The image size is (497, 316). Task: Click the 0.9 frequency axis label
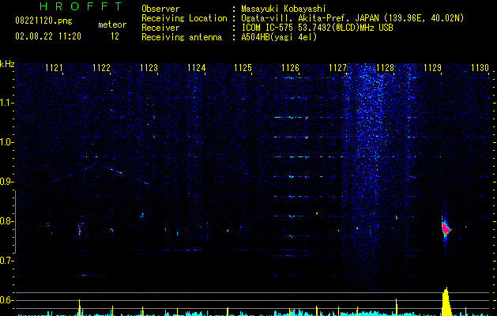coord(6,182)
